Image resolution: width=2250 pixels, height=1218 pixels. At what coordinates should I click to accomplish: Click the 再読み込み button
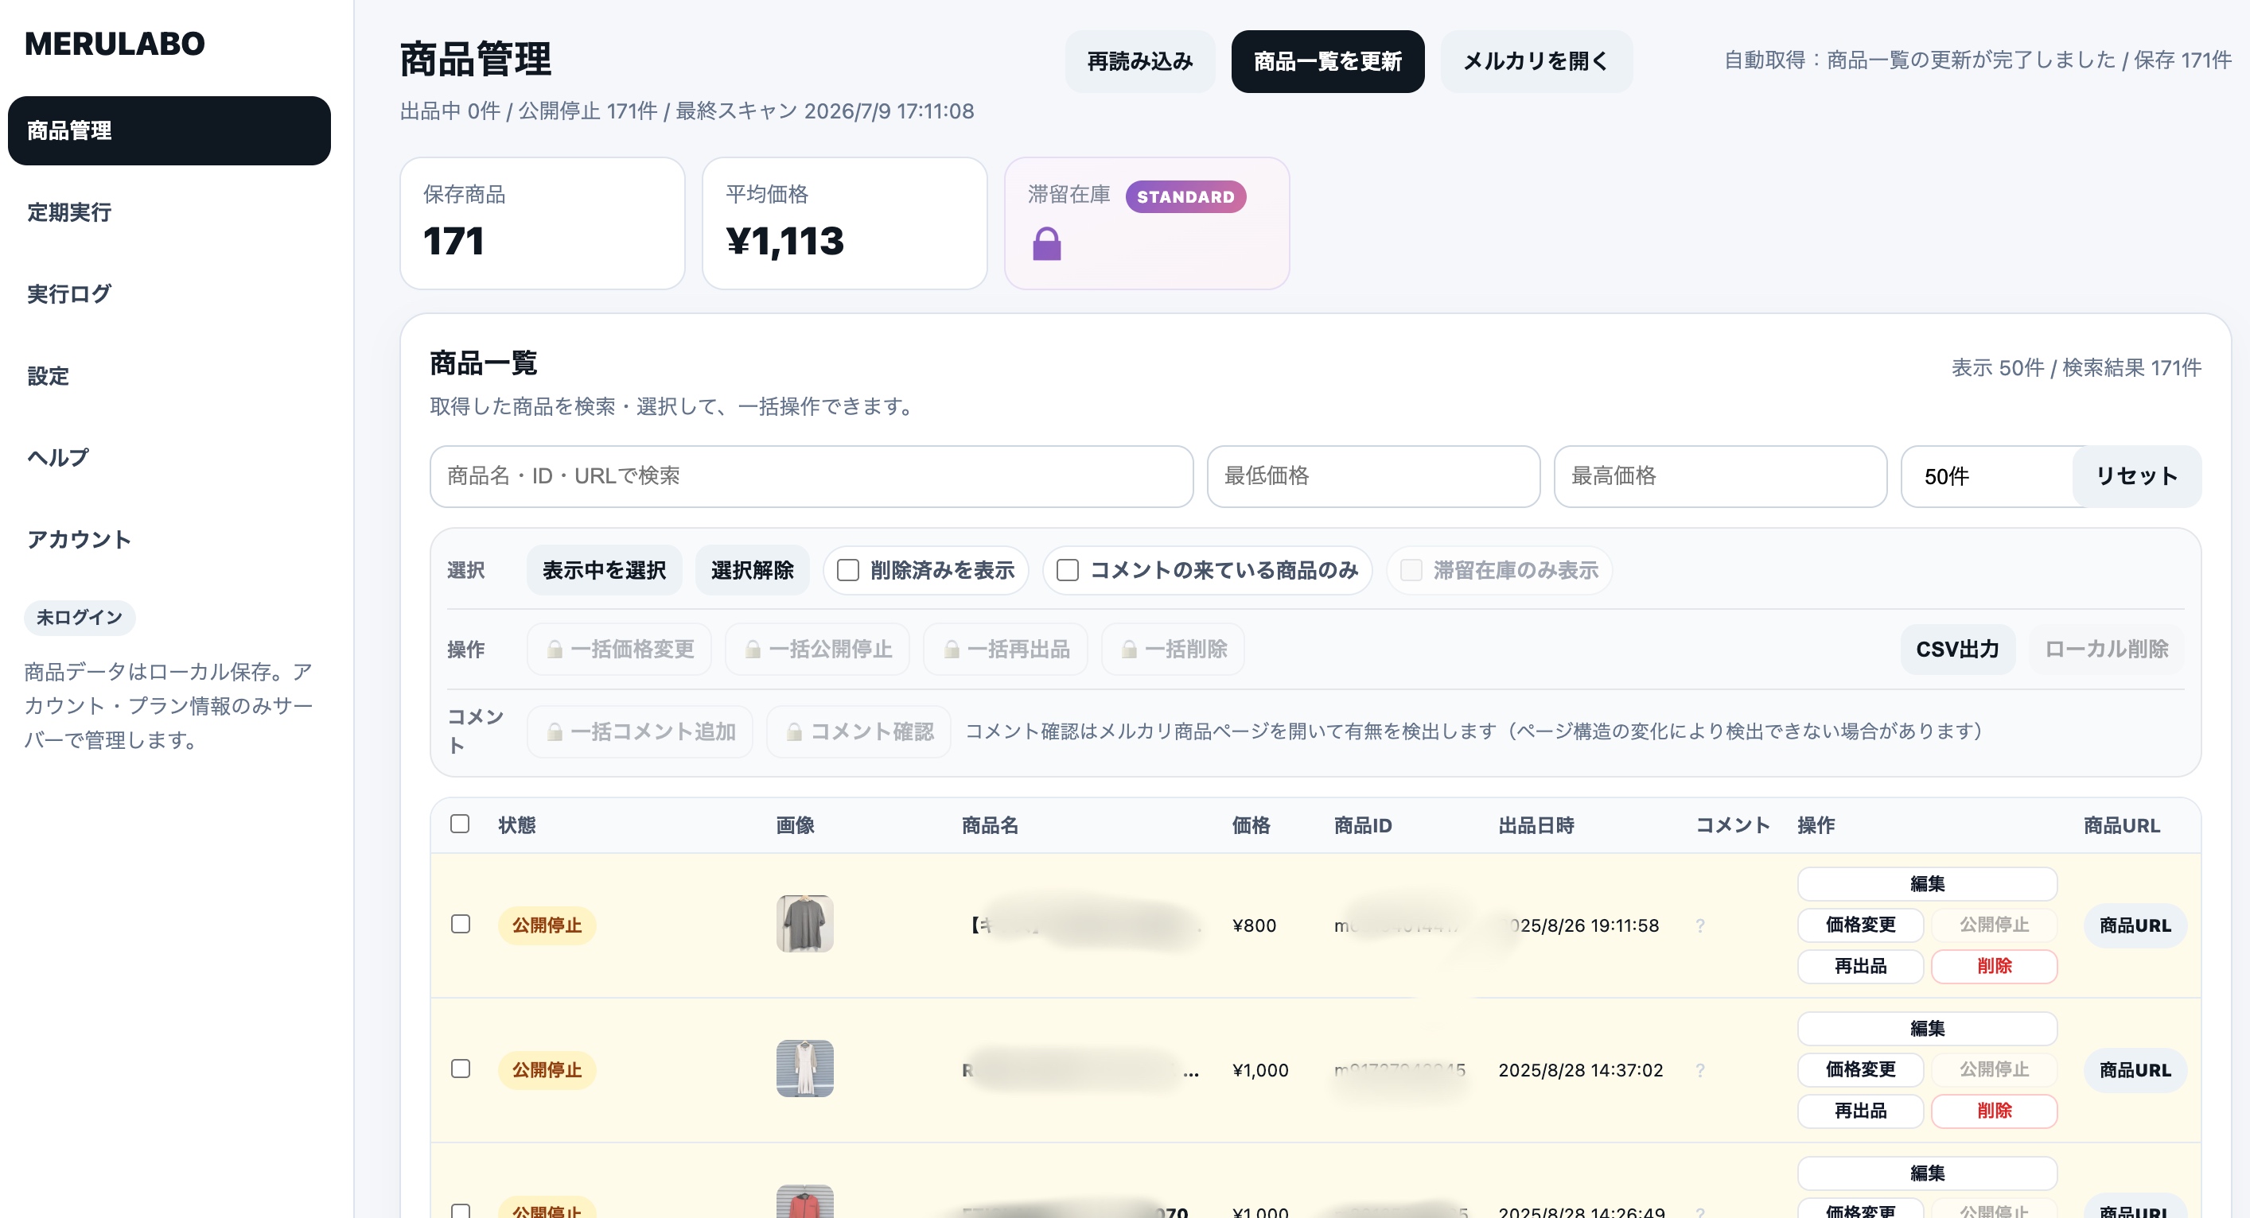[1139, 61]
